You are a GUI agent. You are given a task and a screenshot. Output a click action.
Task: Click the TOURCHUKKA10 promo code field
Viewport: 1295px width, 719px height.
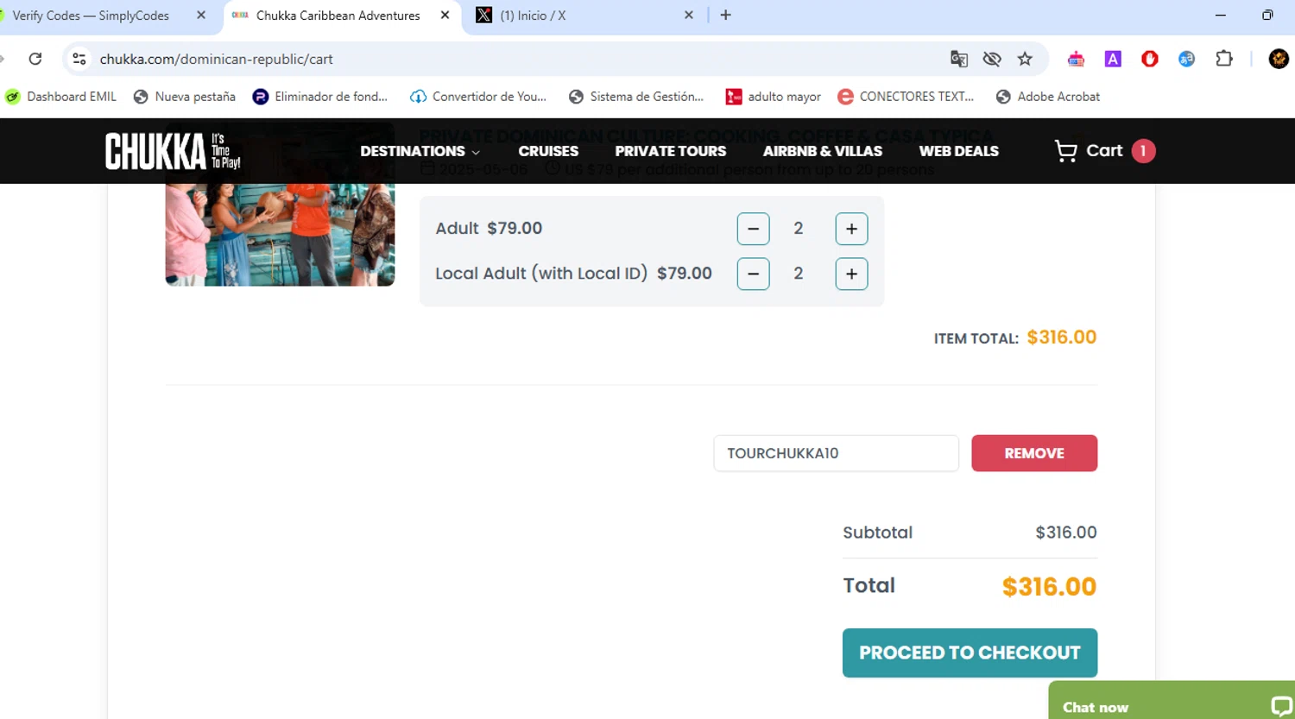836,453
